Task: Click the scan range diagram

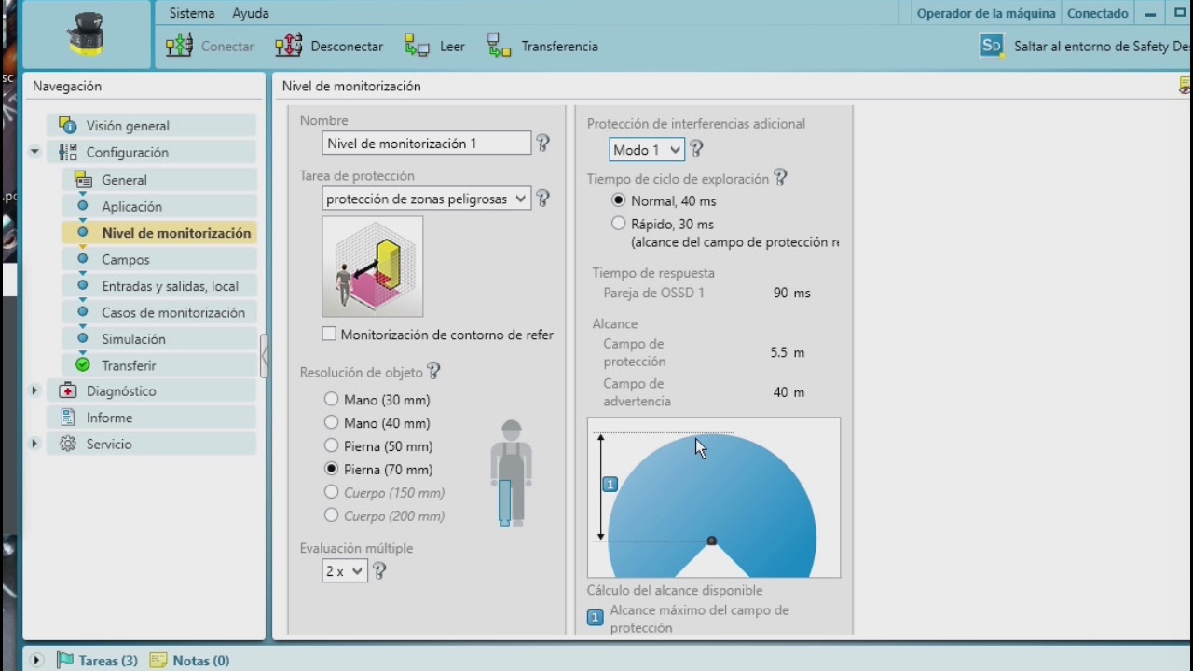Action: click(714, 498)
